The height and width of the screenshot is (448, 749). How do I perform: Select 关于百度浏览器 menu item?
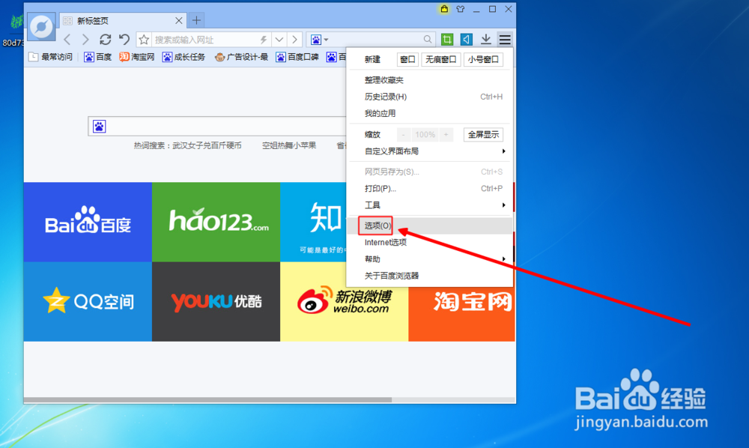(431, 276)
